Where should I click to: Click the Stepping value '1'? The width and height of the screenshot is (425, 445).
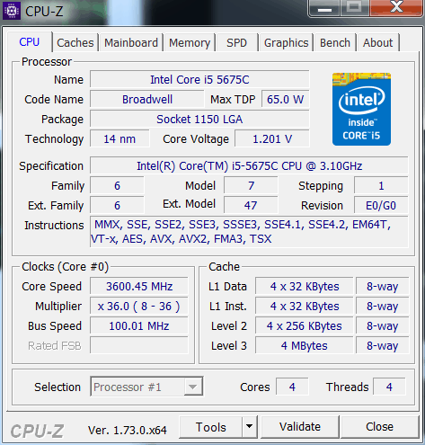381,186
